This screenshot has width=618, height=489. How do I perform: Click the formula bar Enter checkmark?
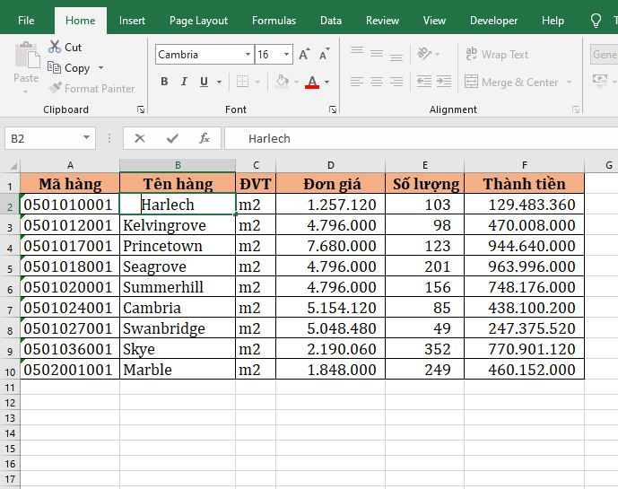(x=172, y=138)
